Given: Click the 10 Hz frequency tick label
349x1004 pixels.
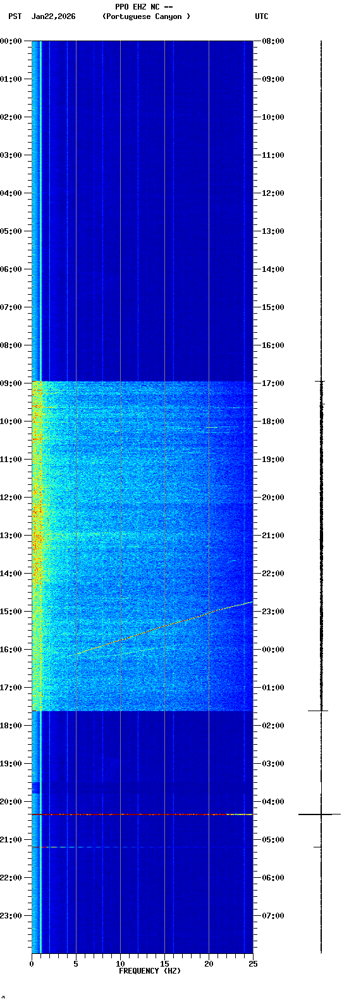Looking at the screenshot, I should click(120, 964).
